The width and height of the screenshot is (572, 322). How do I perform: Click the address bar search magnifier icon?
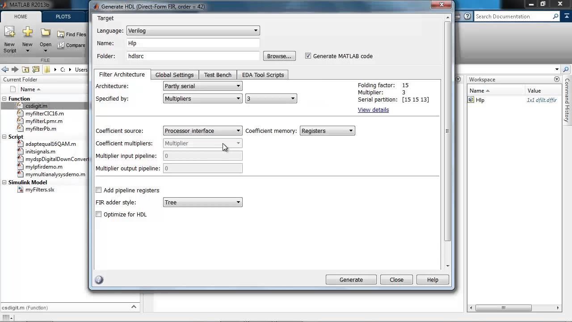[x=566, y=69]
